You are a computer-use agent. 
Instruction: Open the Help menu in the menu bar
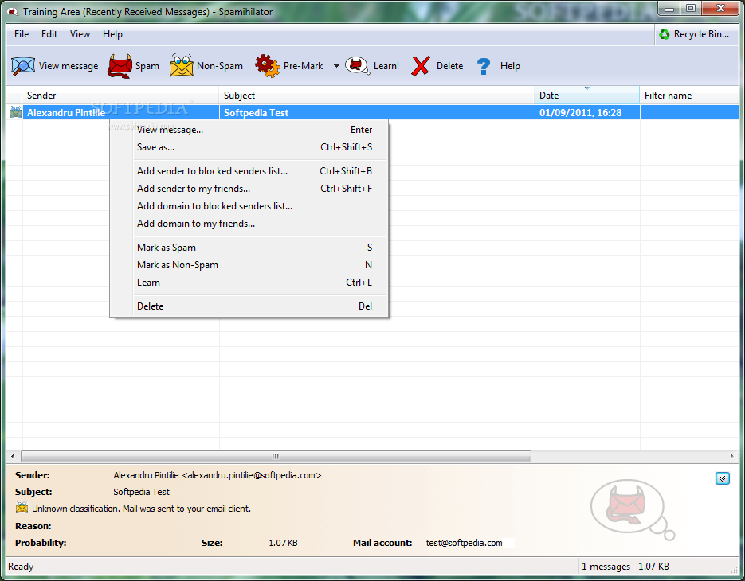[112, 34]
